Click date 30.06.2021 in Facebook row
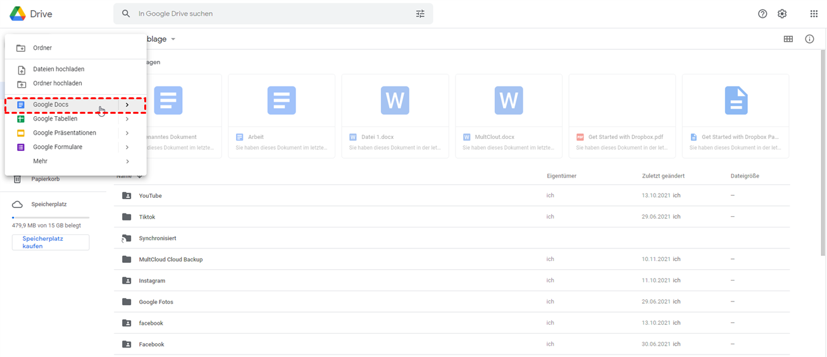The image size is (827, 357). 656,344
